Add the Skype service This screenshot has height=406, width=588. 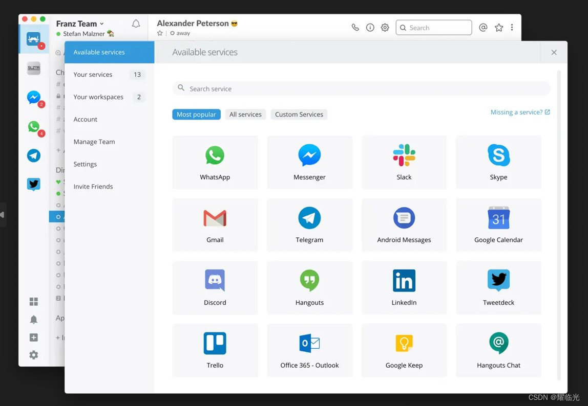pos(498,163)
